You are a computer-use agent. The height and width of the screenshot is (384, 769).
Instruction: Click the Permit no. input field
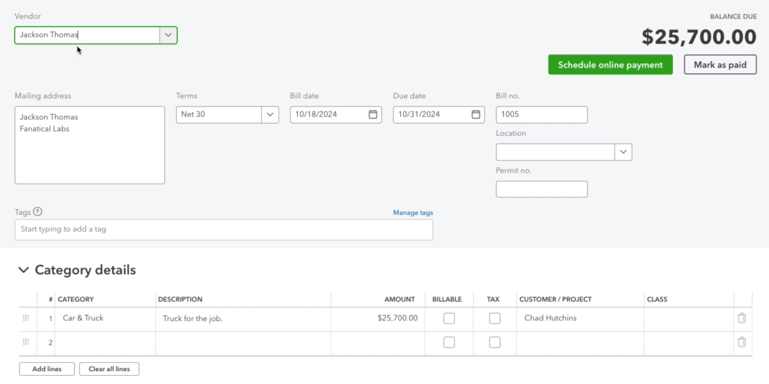click(542, 189)
